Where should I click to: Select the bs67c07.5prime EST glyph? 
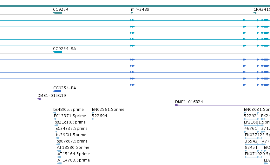(58, 144)
